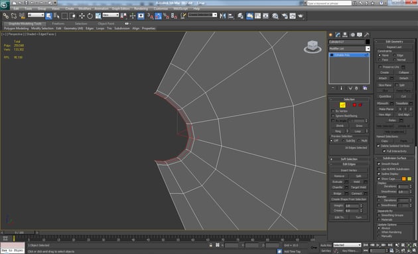Click the Chamfer button
Screen dimensions: 418x254
tap(338, 188)
